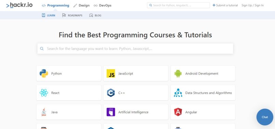Open the Design tab
The height and width of the screenshot is (129, 275).
tap(81, 5)
